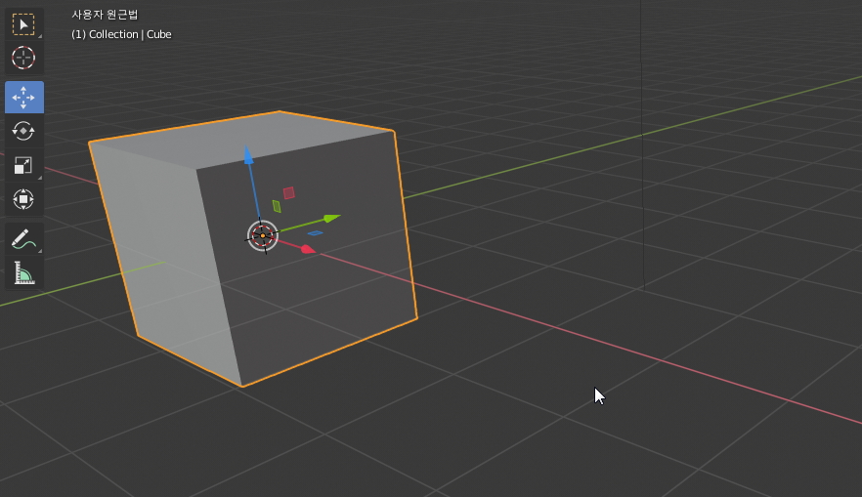862x497 pixels.
Task: Pick the Scale tool
Action: (x=23, y=165)
